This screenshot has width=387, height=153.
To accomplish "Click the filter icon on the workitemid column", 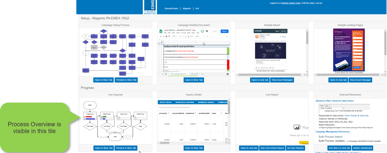I will pyautogui.click(x=195, y=113).
